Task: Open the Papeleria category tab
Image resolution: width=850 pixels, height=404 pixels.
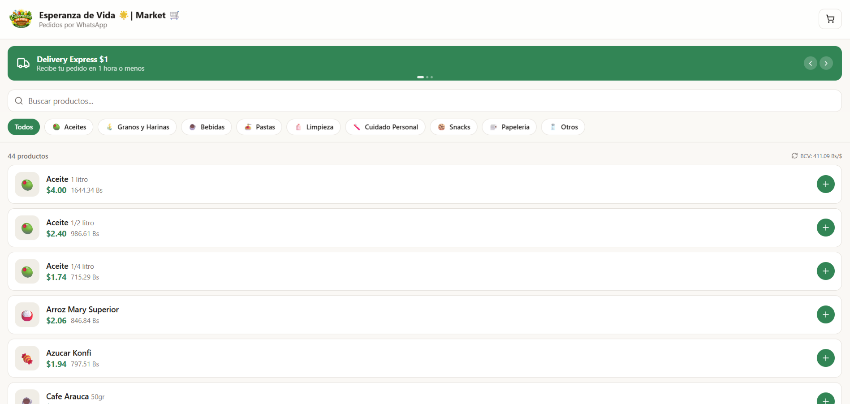Action: coord(509,127)
